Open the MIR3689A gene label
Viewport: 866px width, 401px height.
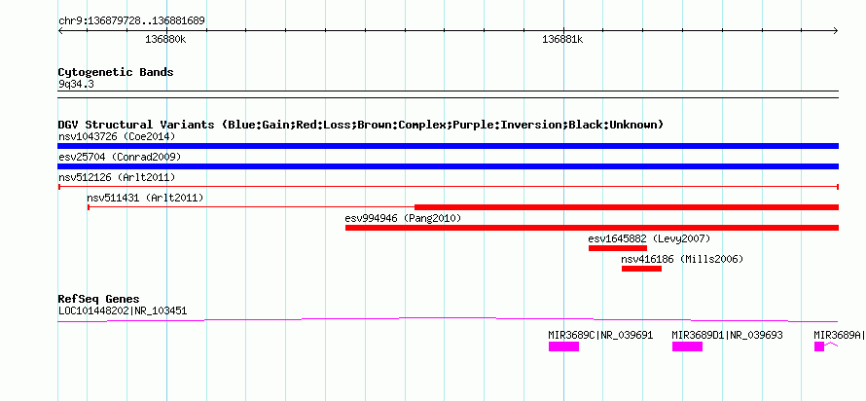[840, 335]
